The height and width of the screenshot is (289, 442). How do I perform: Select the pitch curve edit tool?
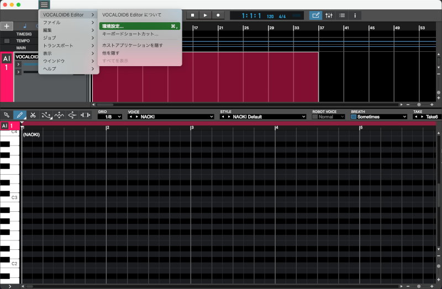[46, 115]
